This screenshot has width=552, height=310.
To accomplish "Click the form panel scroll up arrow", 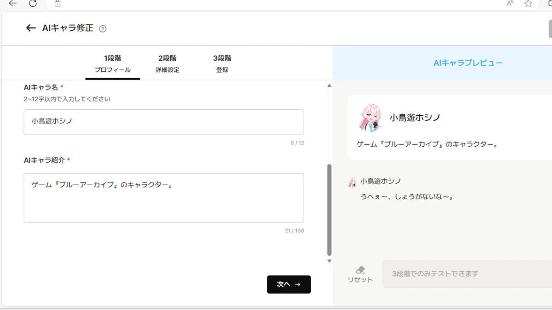I will [x=329, y=85].
